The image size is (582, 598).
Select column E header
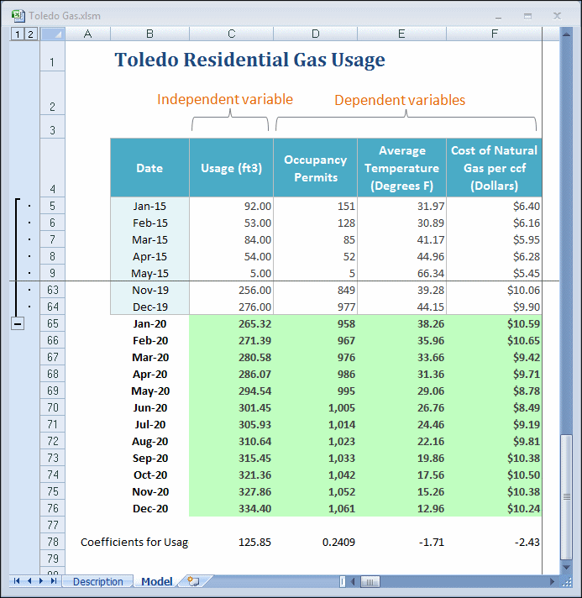[401, 34]
